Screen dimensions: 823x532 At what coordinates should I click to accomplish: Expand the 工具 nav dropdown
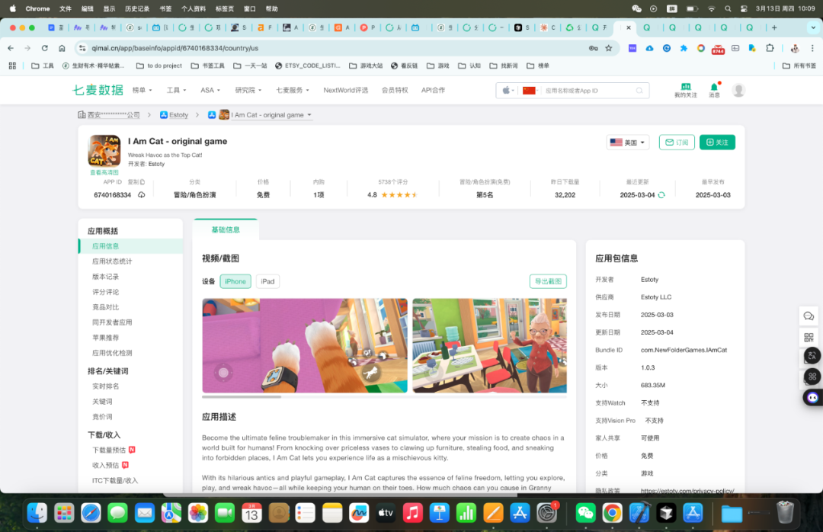(x=176, y=91)
